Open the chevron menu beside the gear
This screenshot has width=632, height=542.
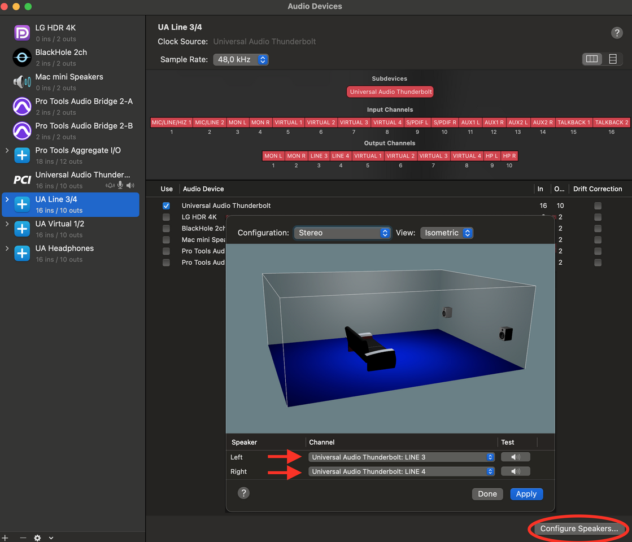tap(51, 537)
